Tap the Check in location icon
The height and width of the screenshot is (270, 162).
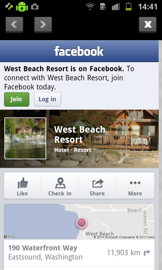[60, 183]
